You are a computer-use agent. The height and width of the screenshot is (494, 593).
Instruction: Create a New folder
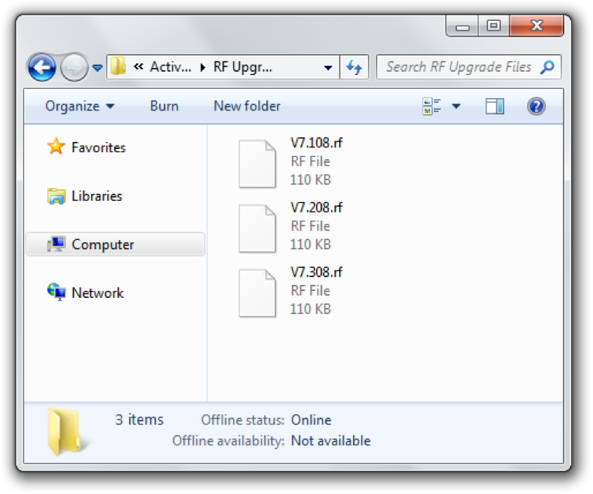247,107
